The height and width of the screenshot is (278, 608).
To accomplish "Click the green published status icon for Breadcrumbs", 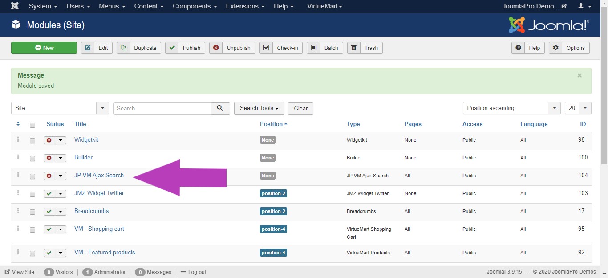I will 49,212.
